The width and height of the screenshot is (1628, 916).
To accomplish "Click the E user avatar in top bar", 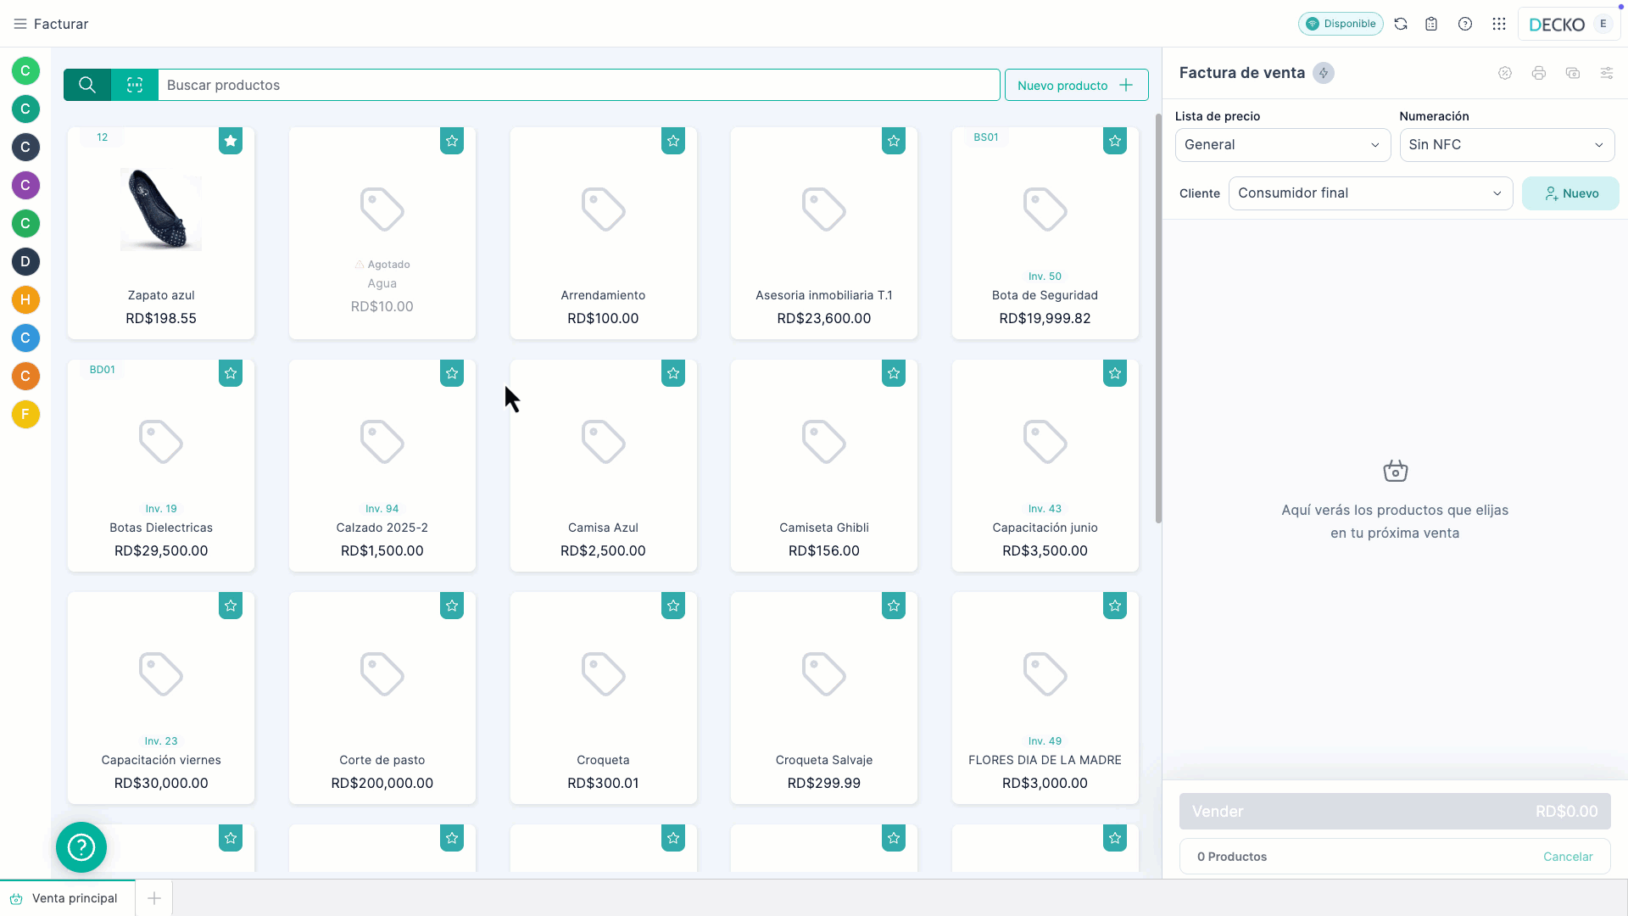I will click(x=1603, y=24).
